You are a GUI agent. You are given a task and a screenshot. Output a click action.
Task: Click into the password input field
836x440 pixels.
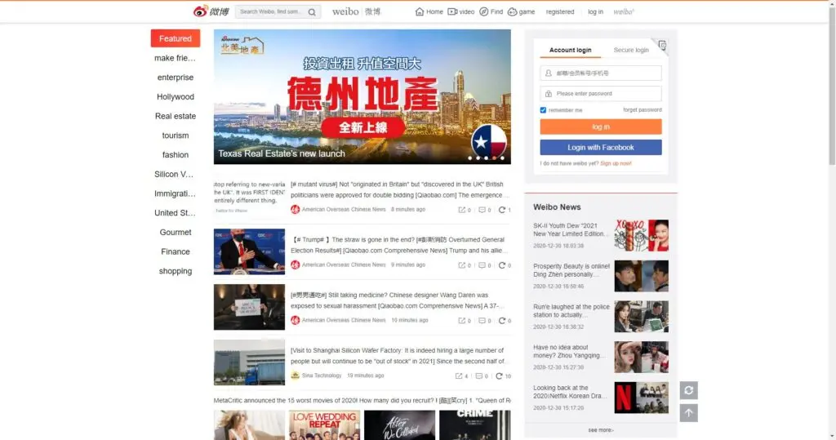pyautogui.click(x=600, y=94)
